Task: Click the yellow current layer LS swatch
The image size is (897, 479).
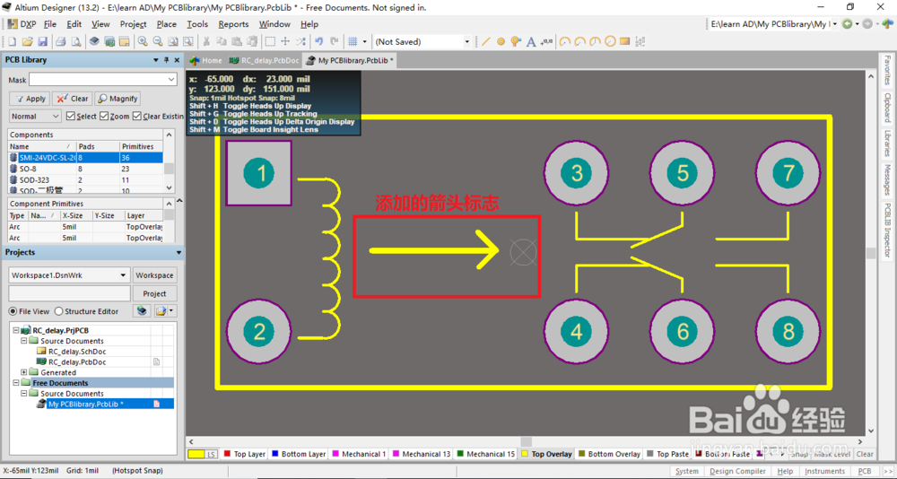Action: [203, 454]
